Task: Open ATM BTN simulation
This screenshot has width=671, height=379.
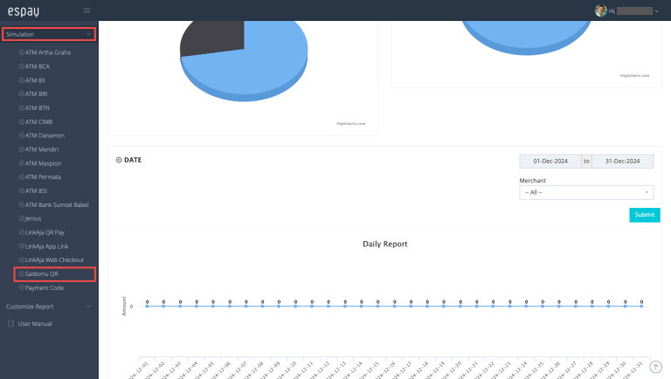Action: (37, 108)
